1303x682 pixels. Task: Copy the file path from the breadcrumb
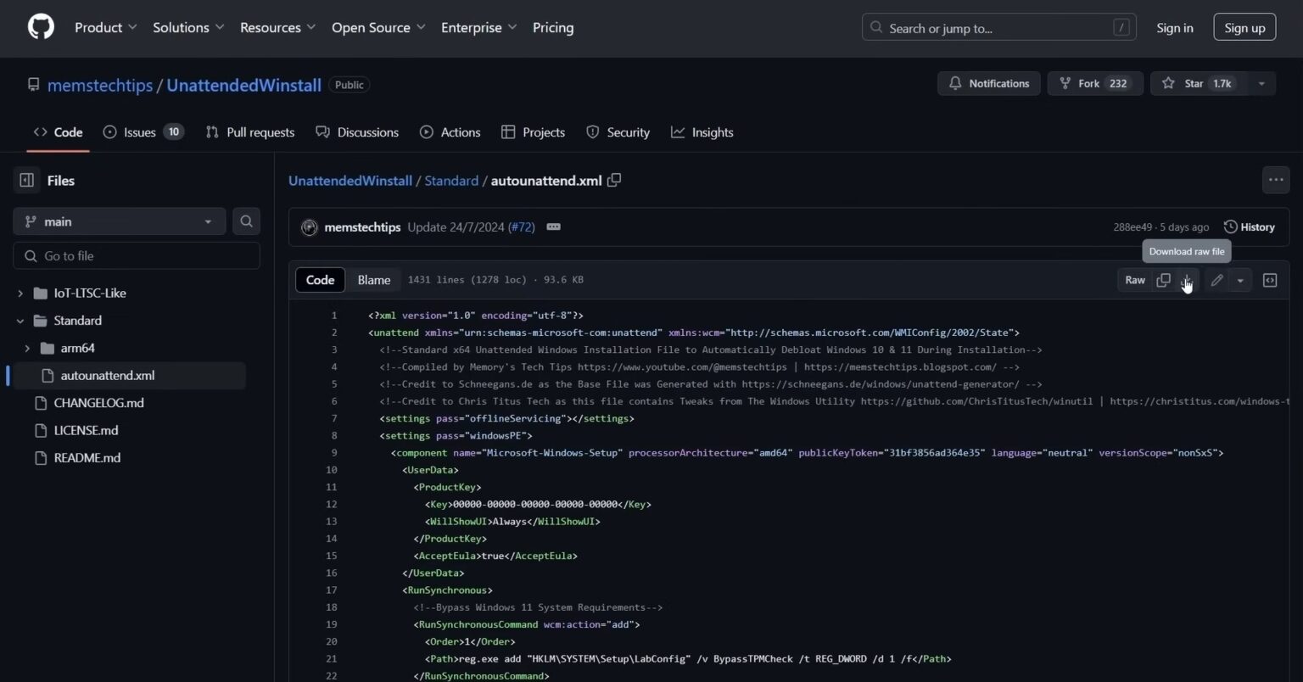pyautogui.click(x=614, y=180)
